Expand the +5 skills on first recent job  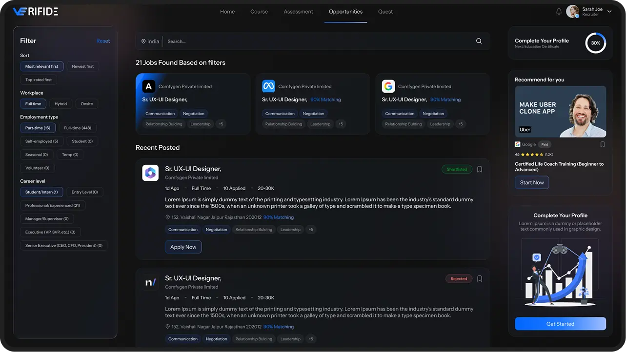311,230
